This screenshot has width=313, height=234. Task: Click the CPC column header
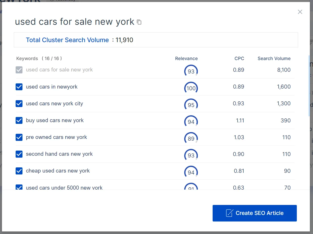pos(239,59)
